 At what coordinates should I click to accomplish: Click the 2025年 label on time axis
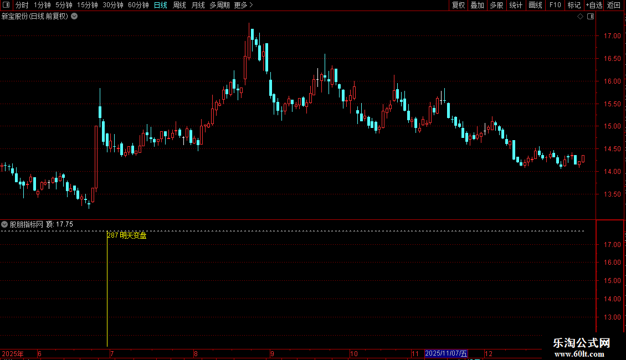pyautogui.click(x=13, y=353)
